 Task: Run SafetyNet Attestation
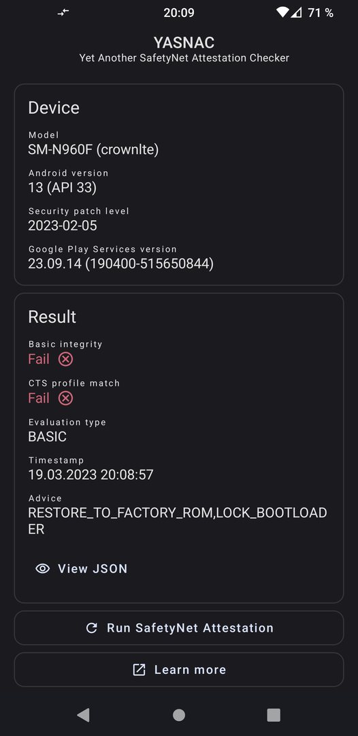tap(179, 628)
